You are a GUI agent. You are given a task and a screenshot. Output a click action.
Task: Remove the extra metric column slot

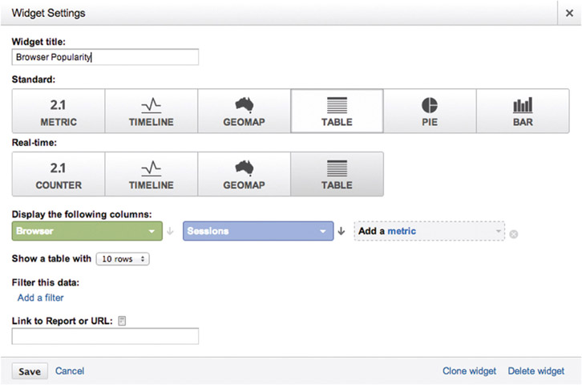click(x=514, y=234)
